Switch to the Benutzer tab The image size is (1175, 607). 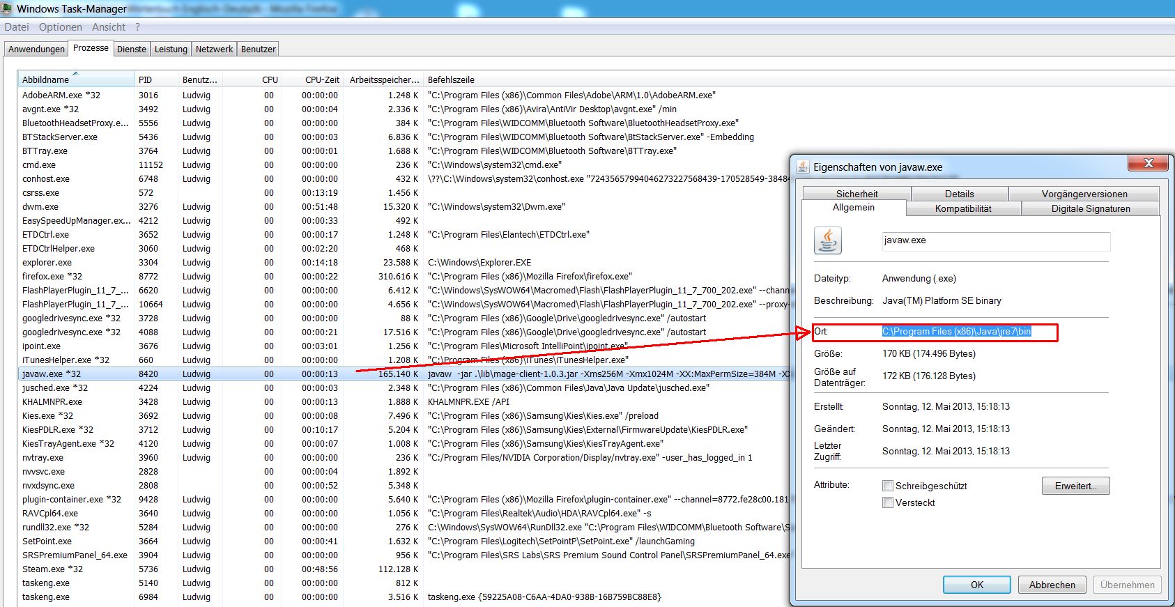258,49
